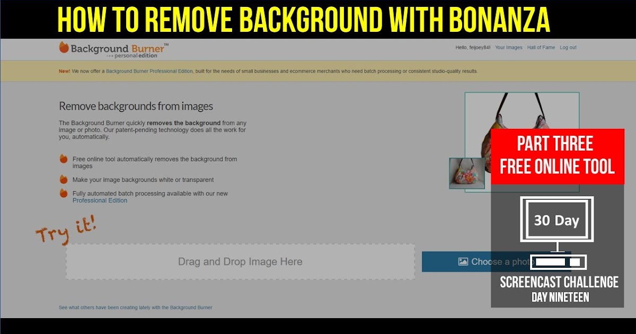Click the flame bullet beside Make your image backgrounds
Viewport: 636px width, 334px height.
64,179
